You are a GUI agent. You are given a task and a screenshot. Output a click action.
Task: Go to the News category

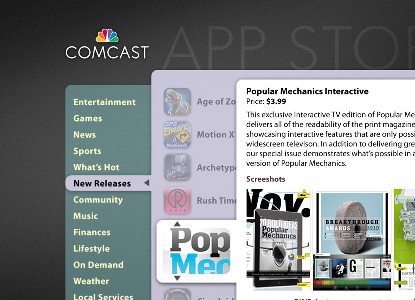tap(84, 135)
